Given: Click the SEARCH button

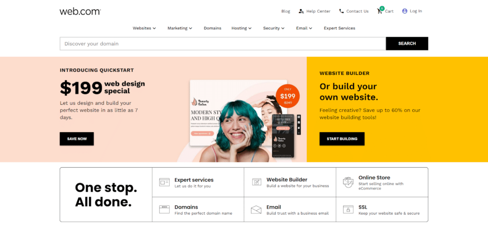Looking at the screenshot, I should pyautogui.click(x=407, y=43).
